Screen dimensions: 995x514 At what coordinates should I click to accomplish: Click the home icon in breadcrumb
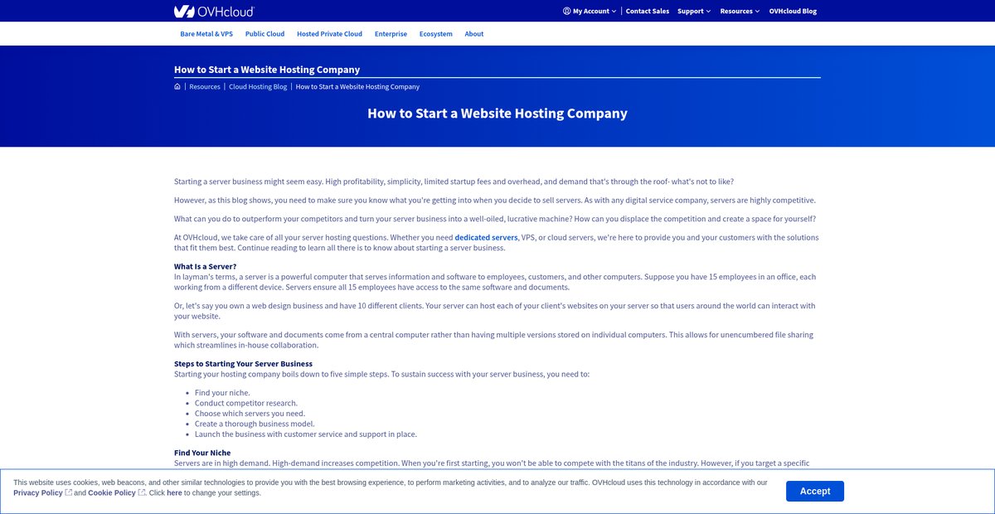(x=177, y=86)
